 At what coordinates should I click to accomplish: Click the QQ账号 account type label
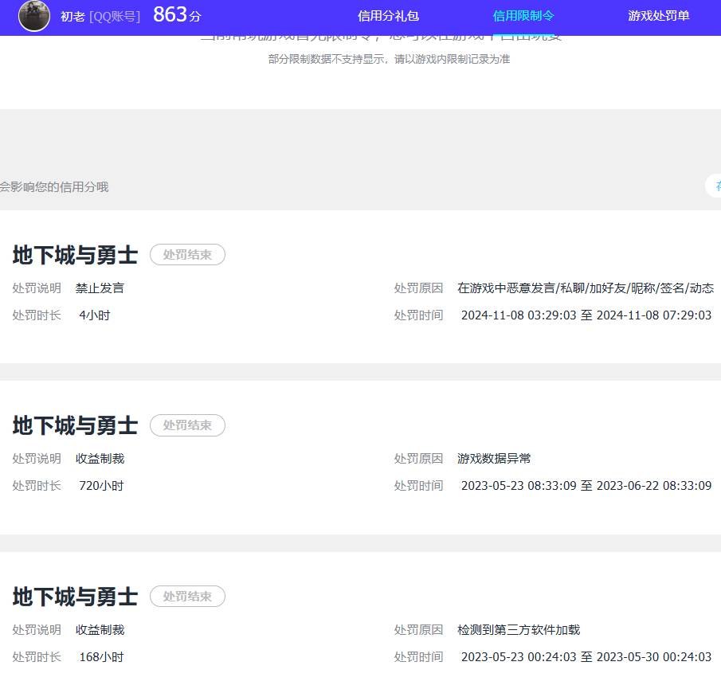tap(112, 15)
